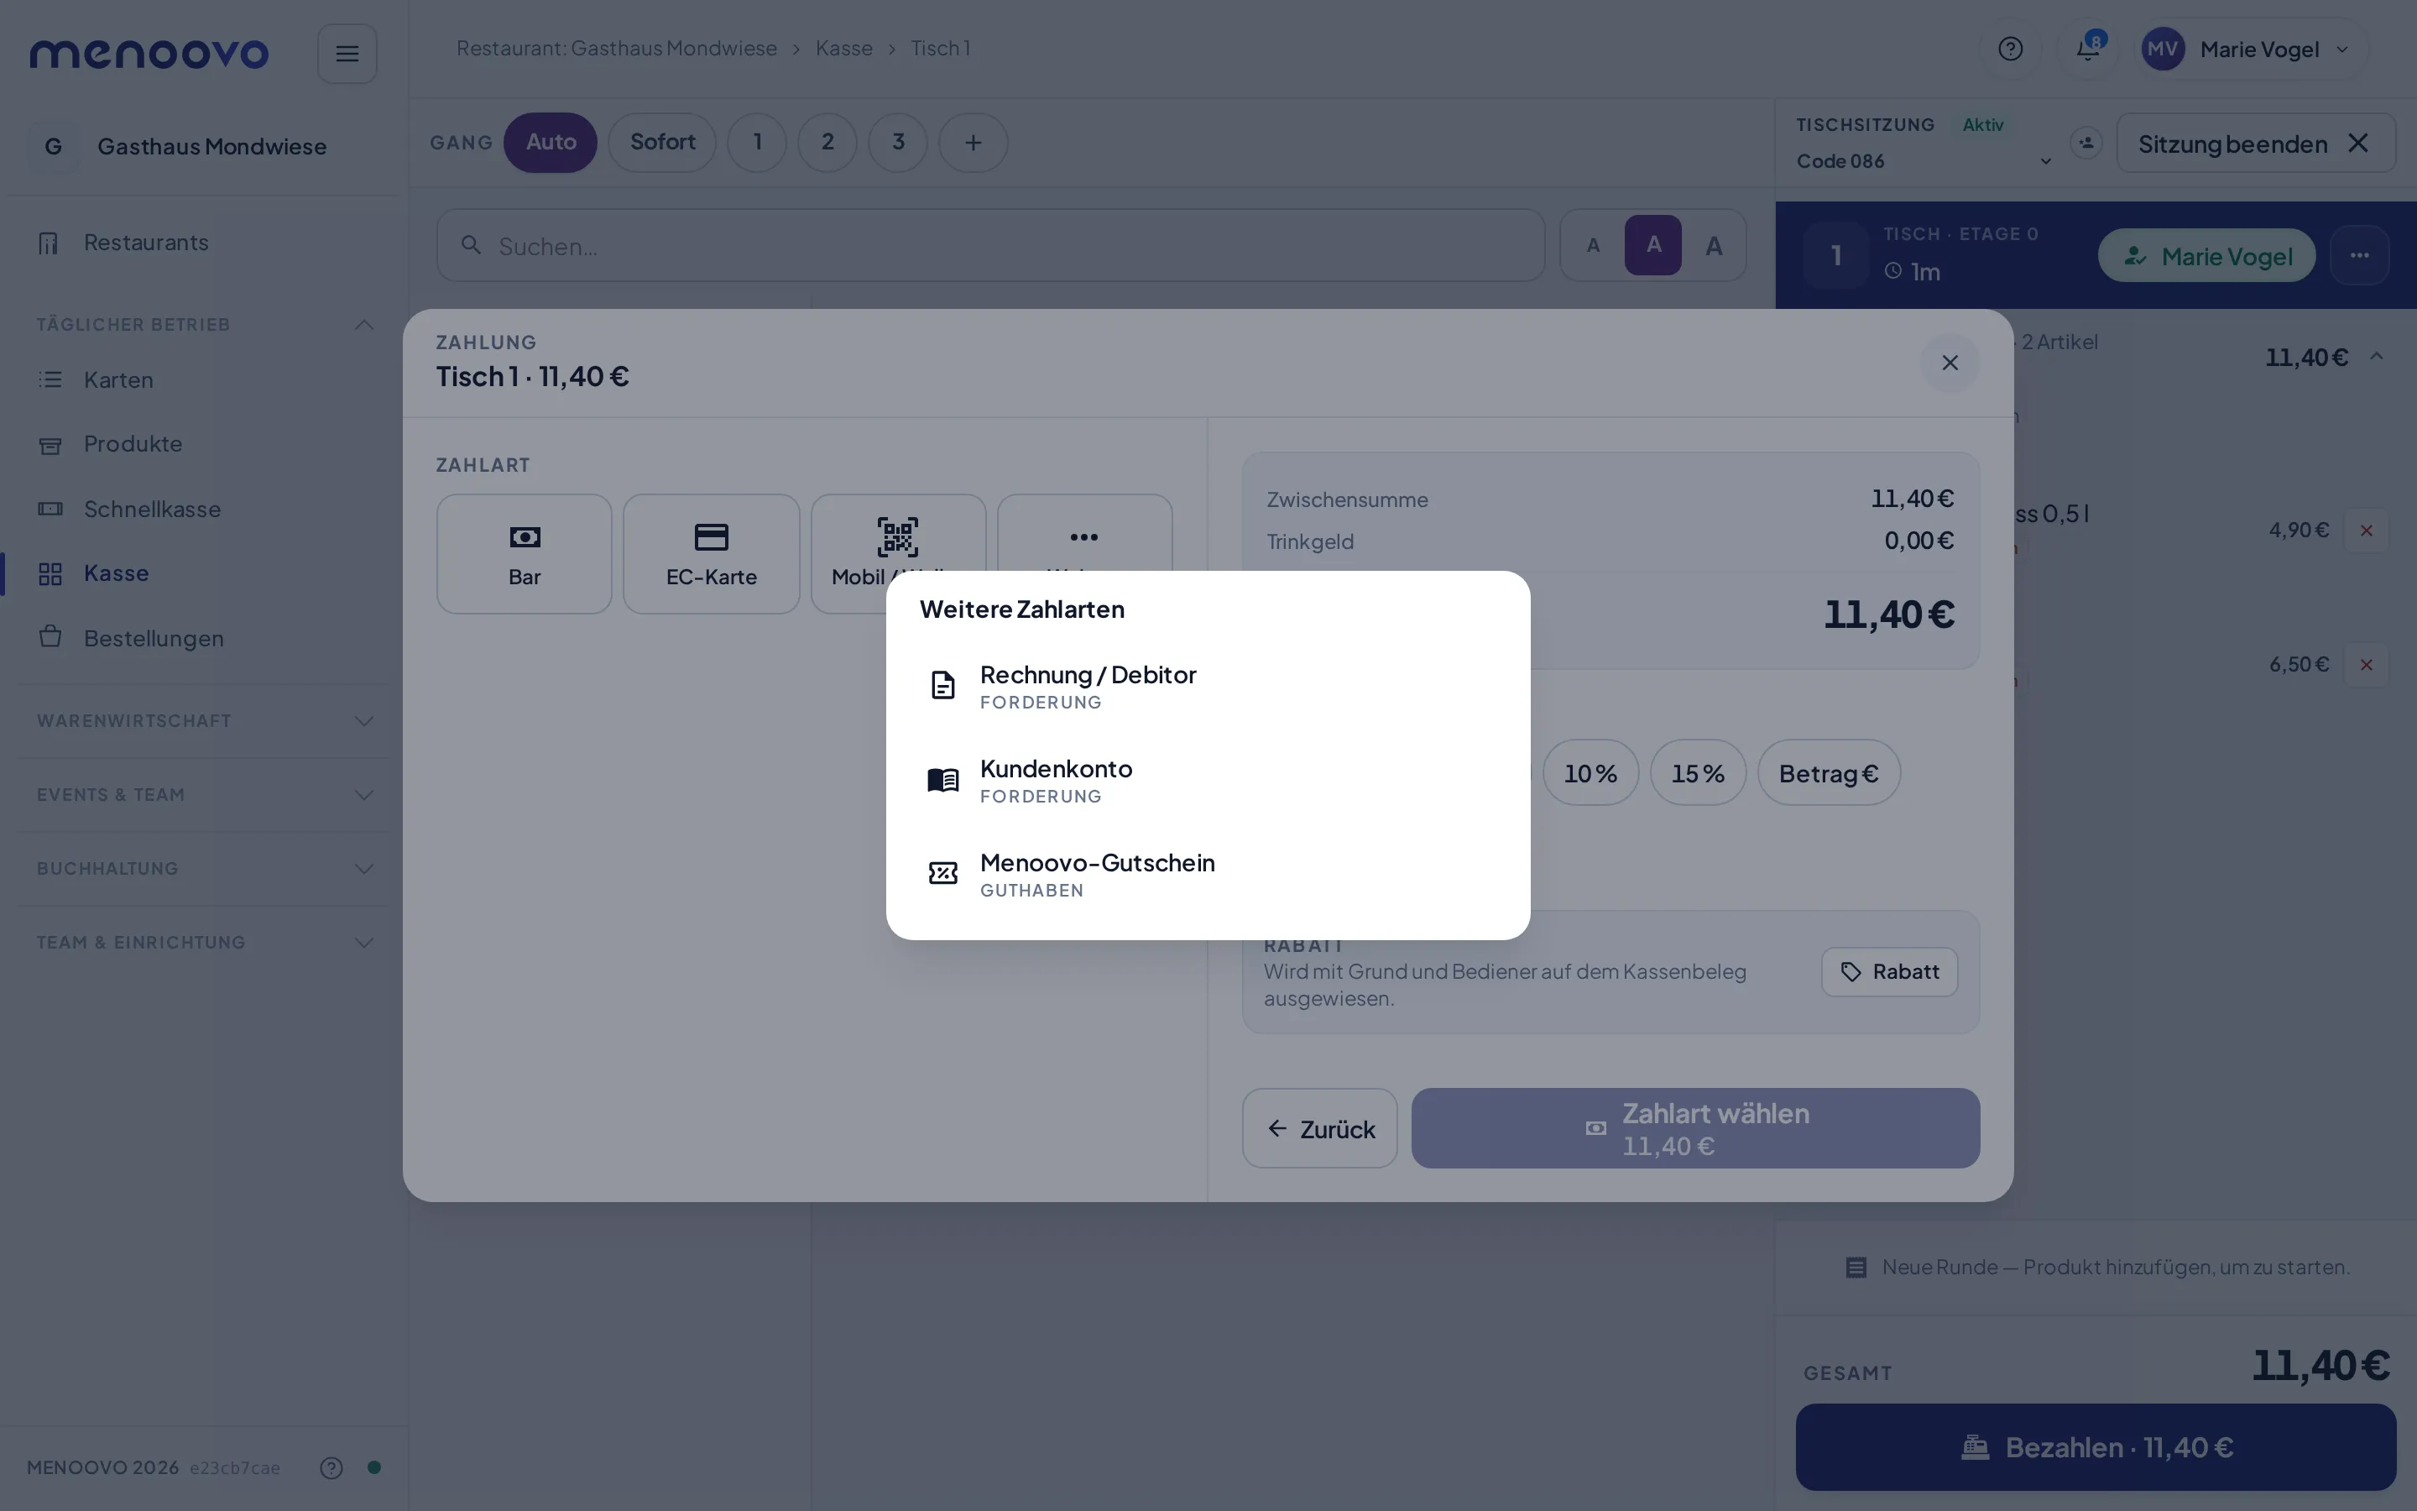Remove the 4,90 € item

point(2366,531)
